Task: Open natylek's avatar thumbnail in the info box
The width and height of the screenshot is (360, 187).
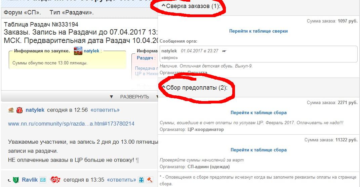Action: [x=78, y=51]
